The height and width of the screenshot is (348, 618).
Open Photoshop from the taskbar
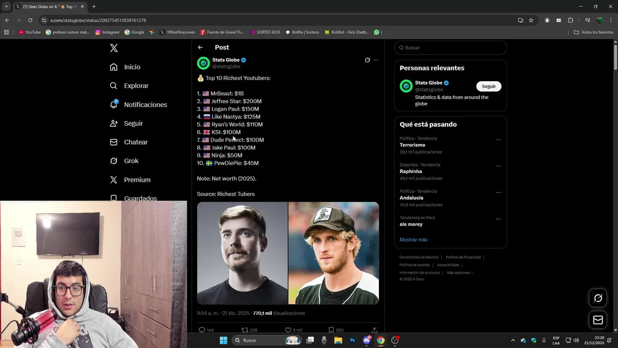coord(352,340)
